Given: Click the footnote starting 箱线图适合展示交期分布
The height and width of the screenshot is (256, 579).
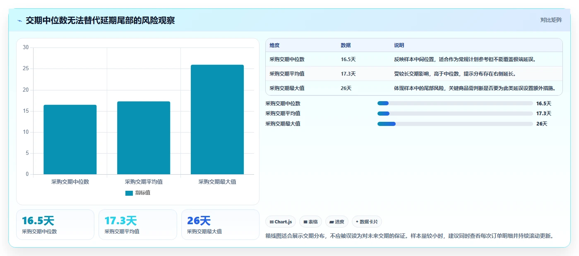Looking at the screenshot, I should point(409,236).
